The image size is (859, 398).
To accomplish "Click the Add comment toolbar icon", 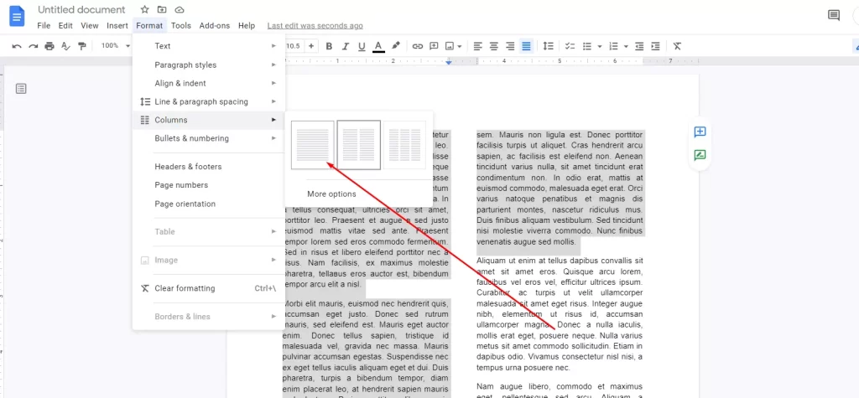I will [x=434, y=46].
